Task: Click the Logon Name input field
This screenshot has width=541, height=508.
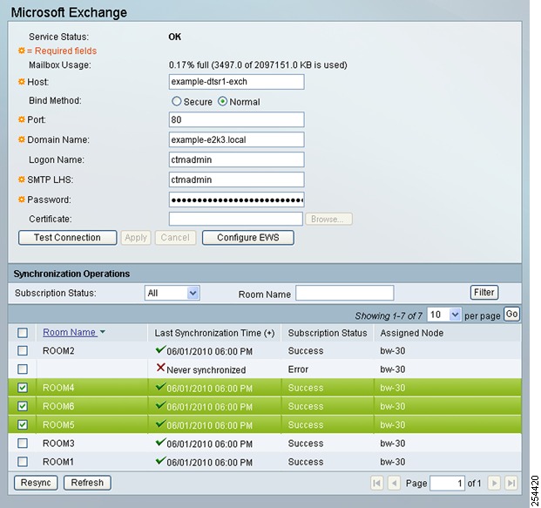Action: (x=236, y=159)
